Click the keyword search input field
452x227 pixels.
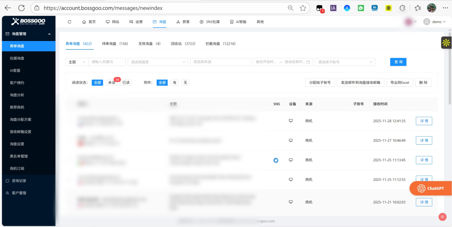pos(107,62)
